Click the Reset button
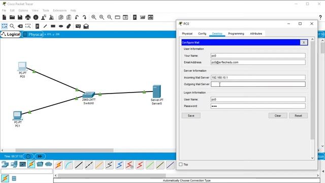The height and width of the screenshot is (183, 325). click(x=298, y=116)
